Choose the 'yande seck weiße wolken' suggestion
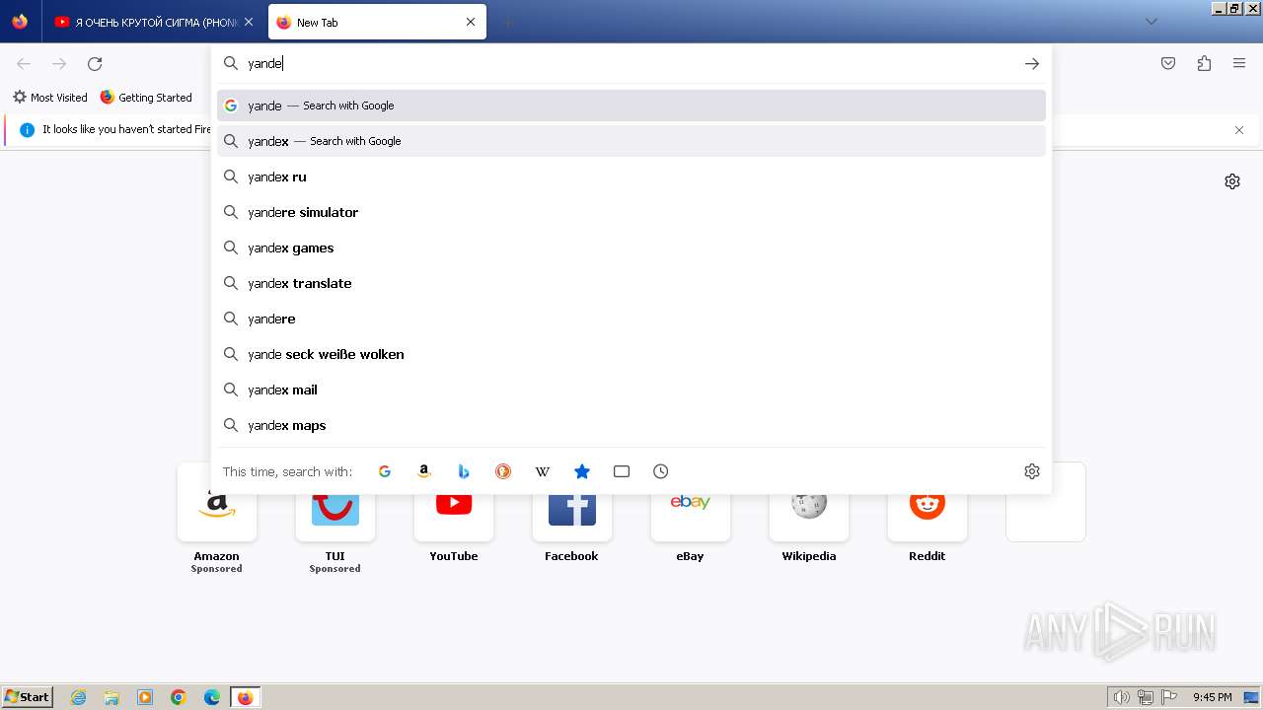 coord(631,354)
